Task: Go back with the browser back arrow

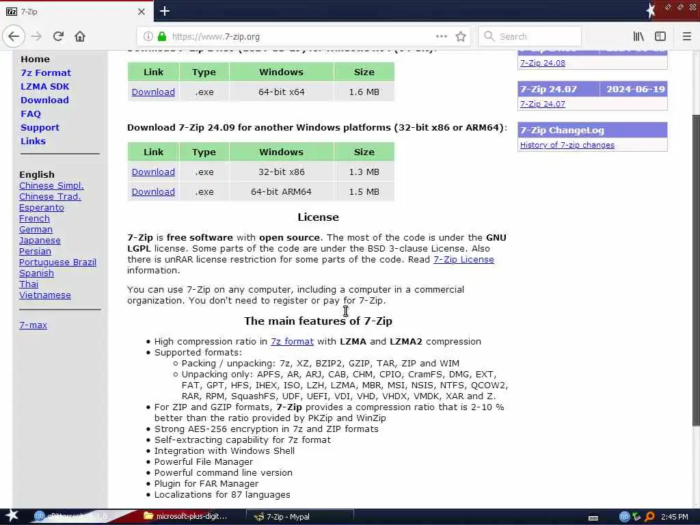Action: tap(14, 36)
